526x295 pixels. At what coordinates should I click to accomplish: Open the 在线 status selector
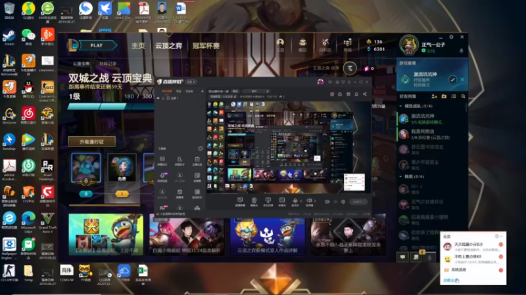pyautogui.click(x=428, y=51)
